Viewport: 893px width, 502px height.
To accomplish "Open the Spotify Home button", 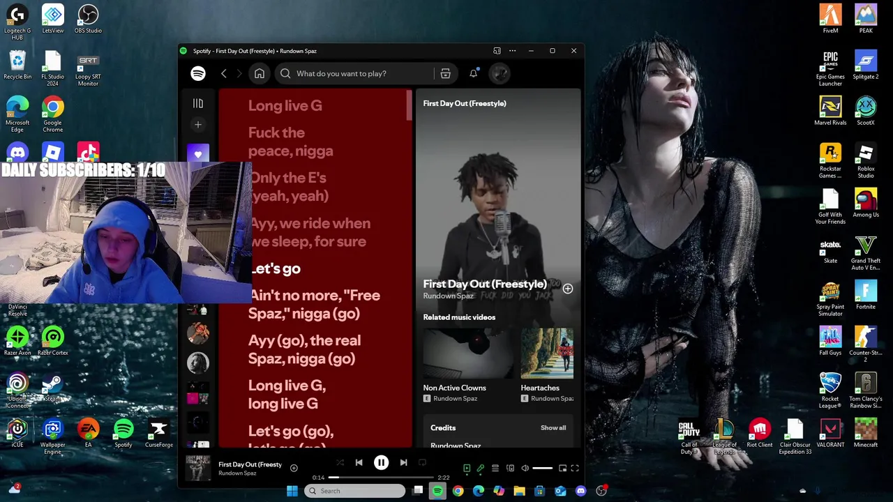I will point(259,73).
